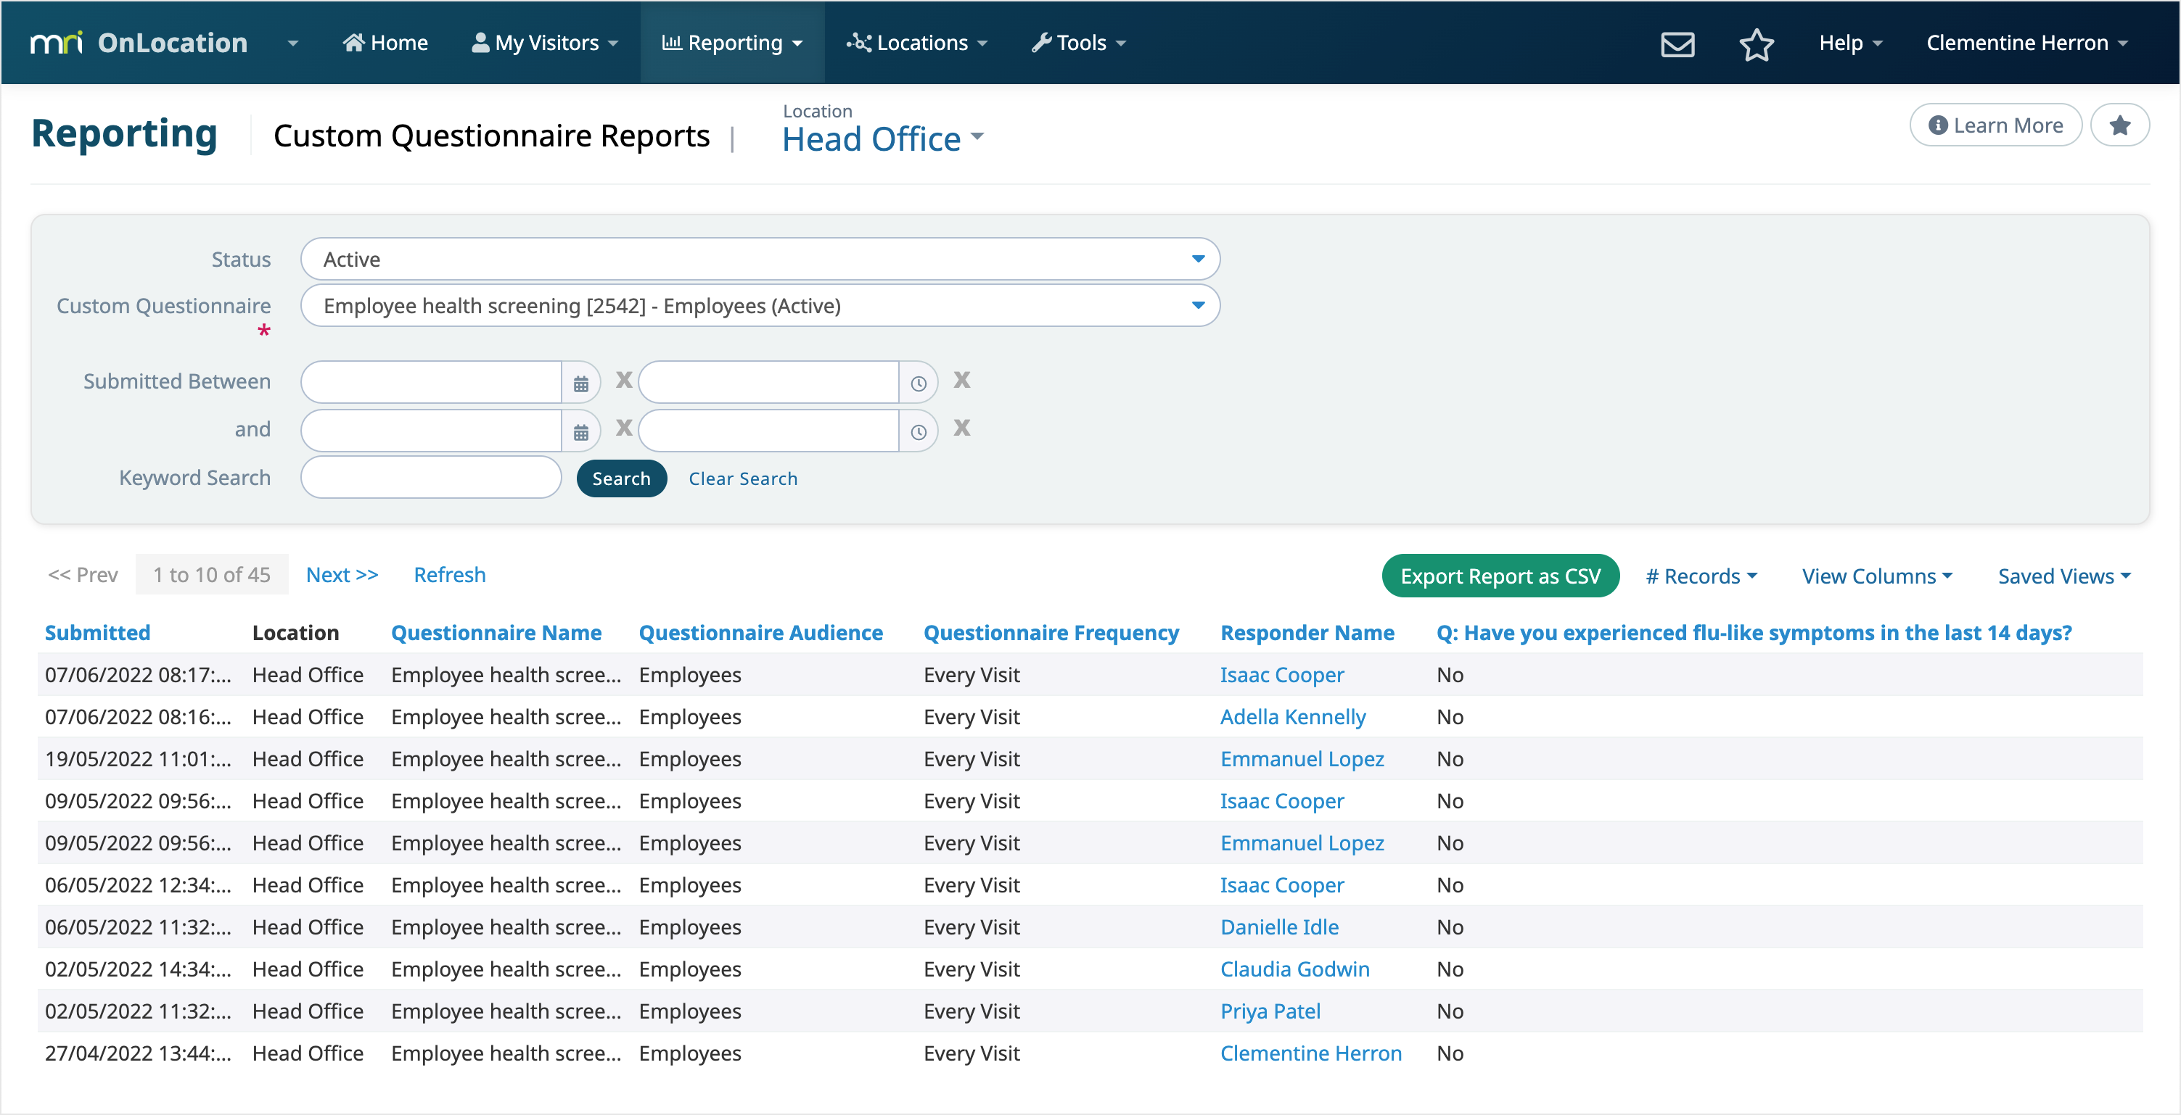Open Isaac Cooper from 06/05/2022 12:34 row
Image resolution: width=2181 pixels, height=1115 pixels.
pyautogui.click(x=1282, y=886)
